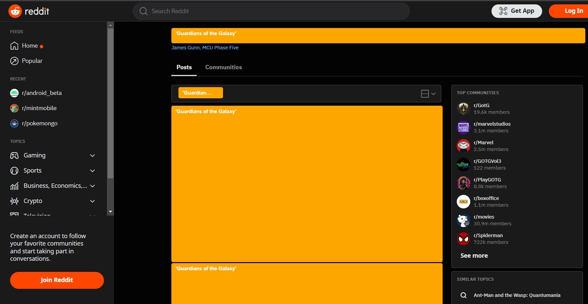Click the r/GOTGVol3 community avatar
Screen dimensions: 588x304
pyautogui.click(x=463, y=165)
